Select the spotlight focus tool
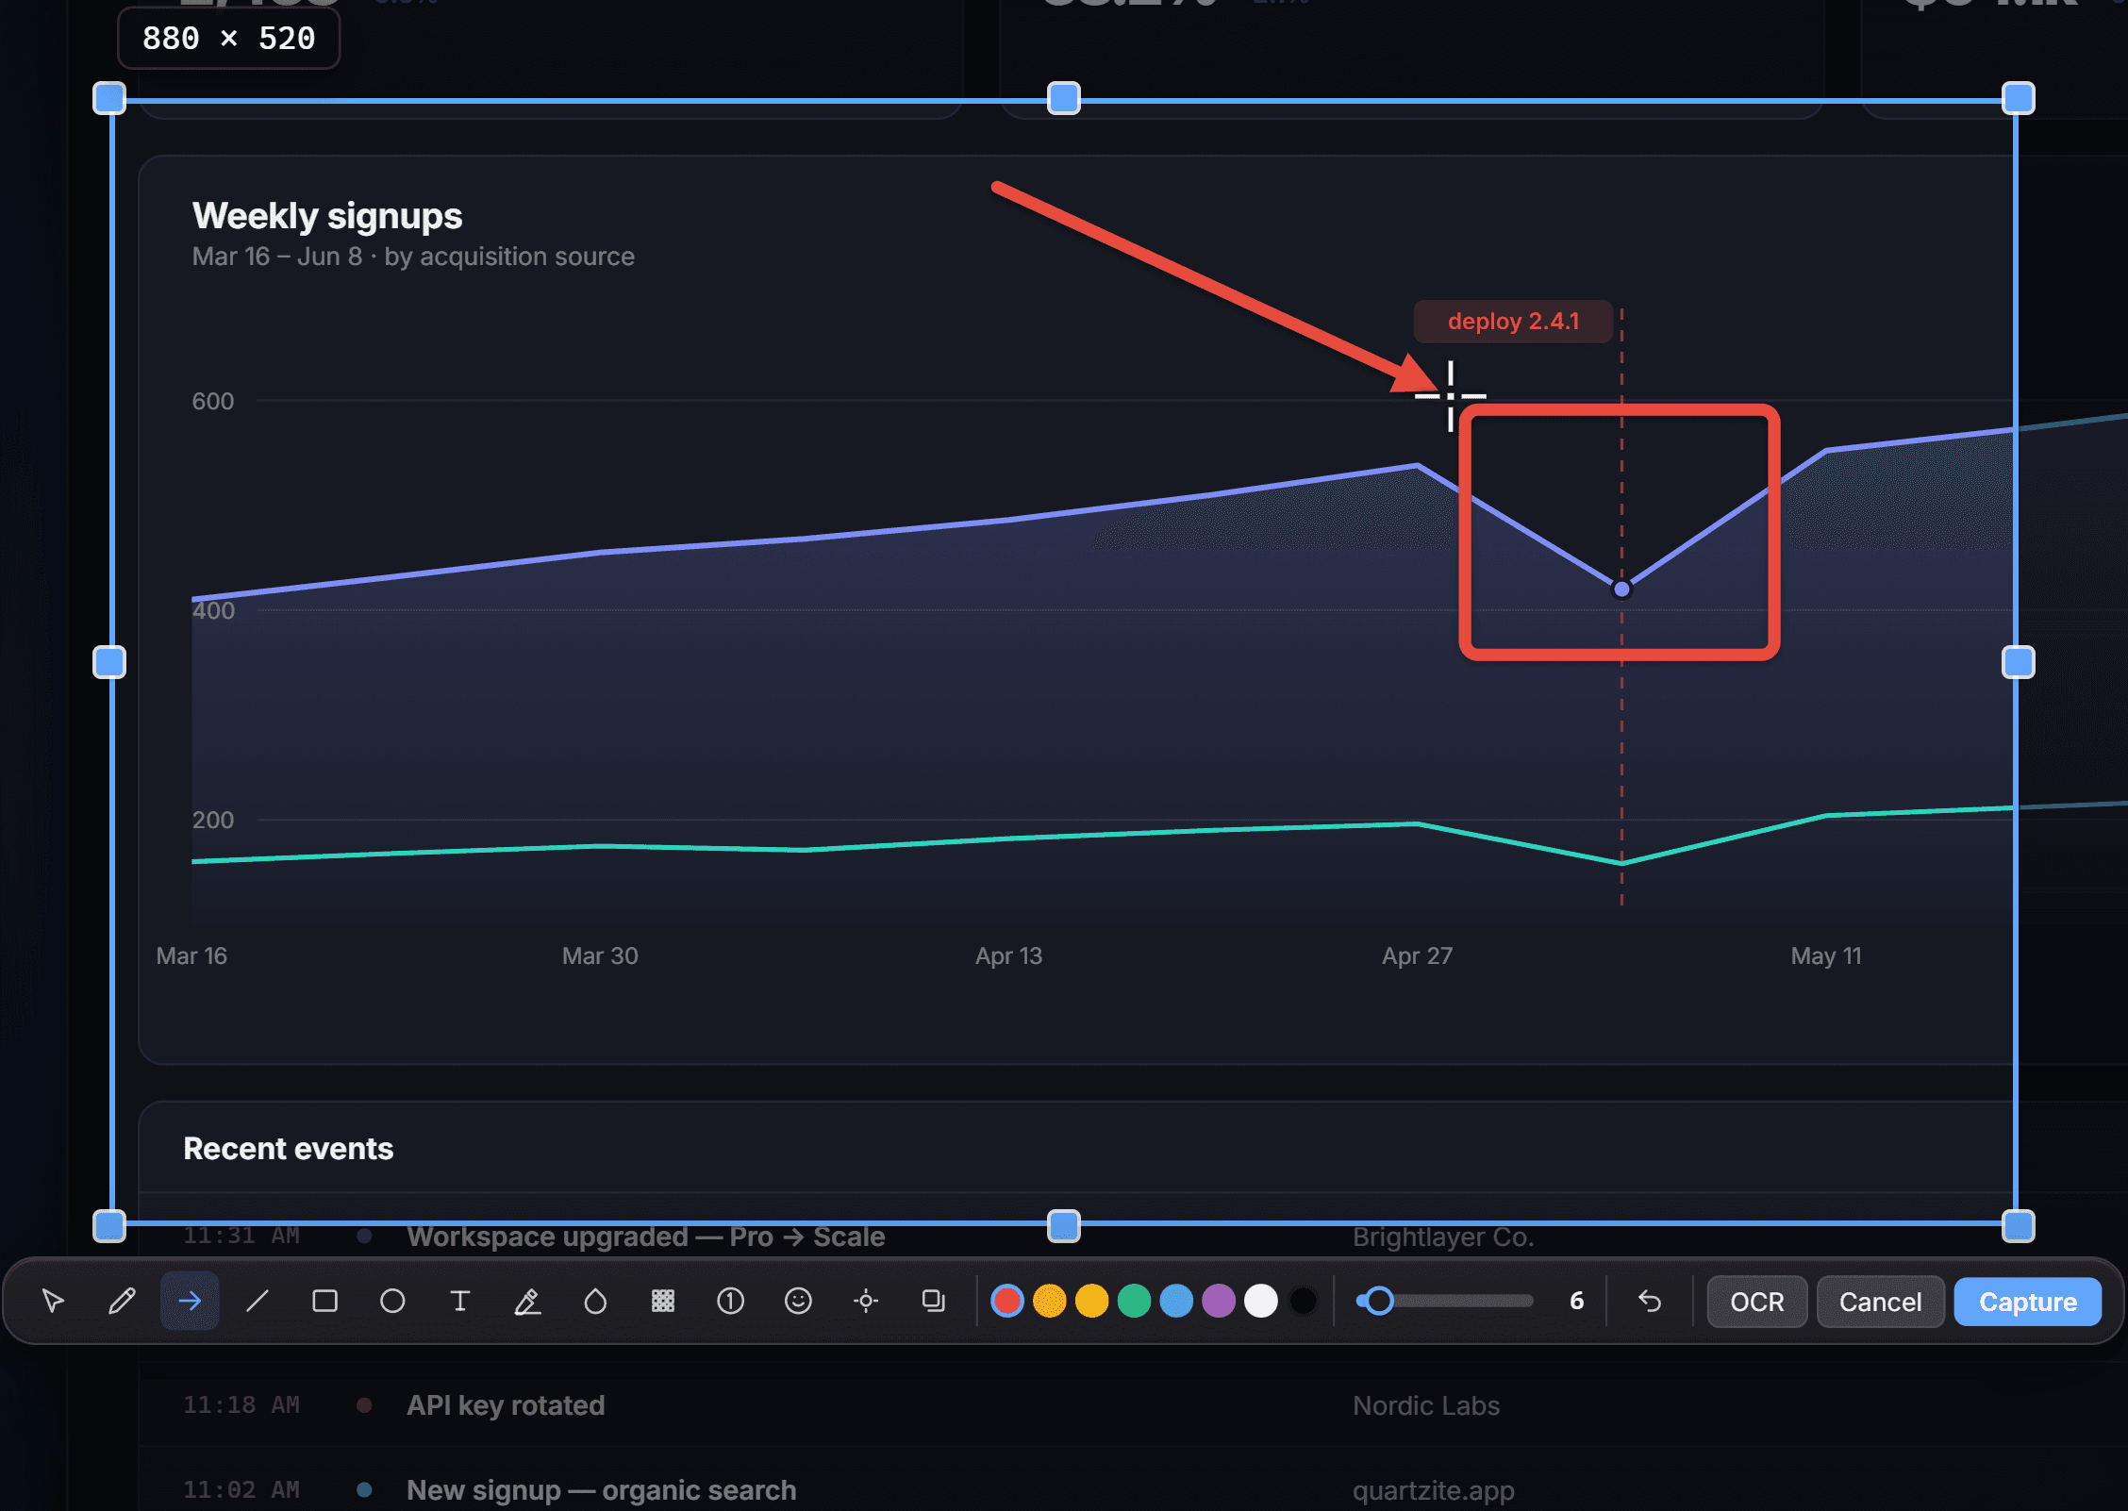 coord(866,1302)
